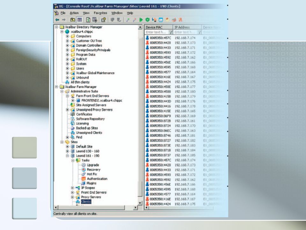The width and height of the screenshot is (306, 230).
Task: Open the Favorites menu
Action: (x=100, y=13)
